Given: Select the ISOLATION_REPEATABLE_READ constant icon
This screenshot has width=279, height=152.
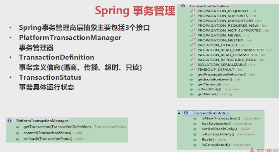Looking at the screenshot, I should (193, 60).
